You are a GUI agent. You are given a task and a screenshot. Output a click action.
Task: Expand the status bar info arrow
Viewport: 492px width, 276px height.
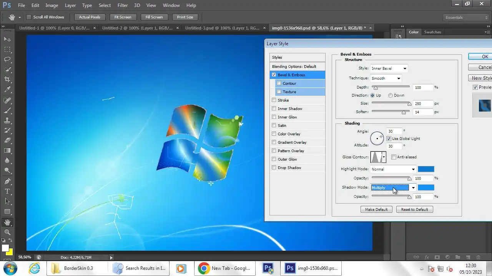pyautogui.click(x=111, y=258)
